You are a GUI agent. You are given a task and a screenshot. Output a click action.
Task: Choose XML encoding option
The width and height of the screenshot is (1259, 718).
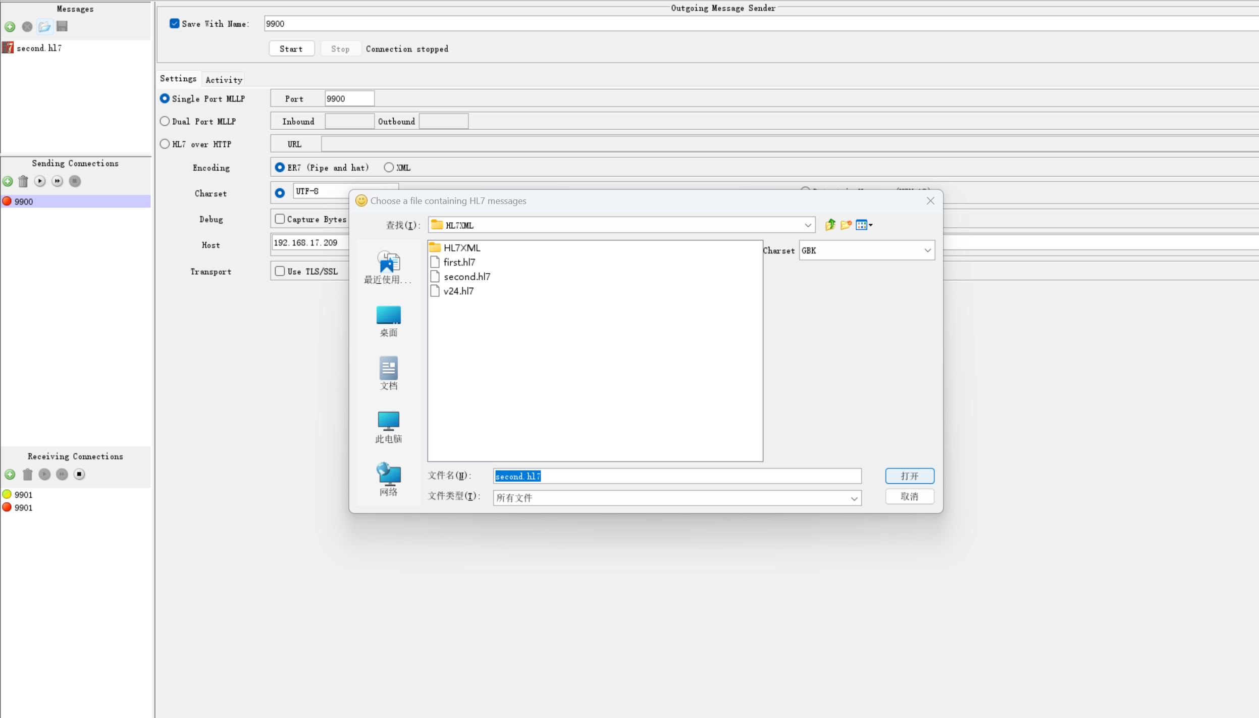tap(389, 168)
